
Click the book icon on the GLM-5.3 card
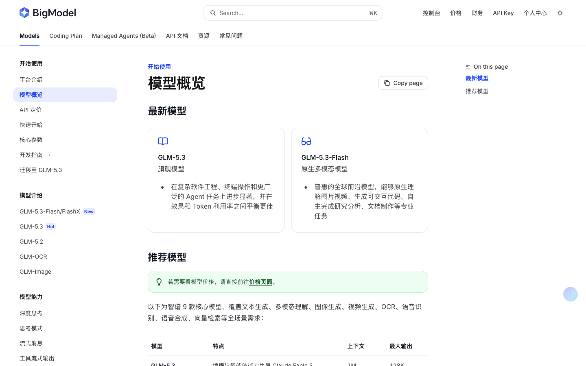[x=163, y=141]
